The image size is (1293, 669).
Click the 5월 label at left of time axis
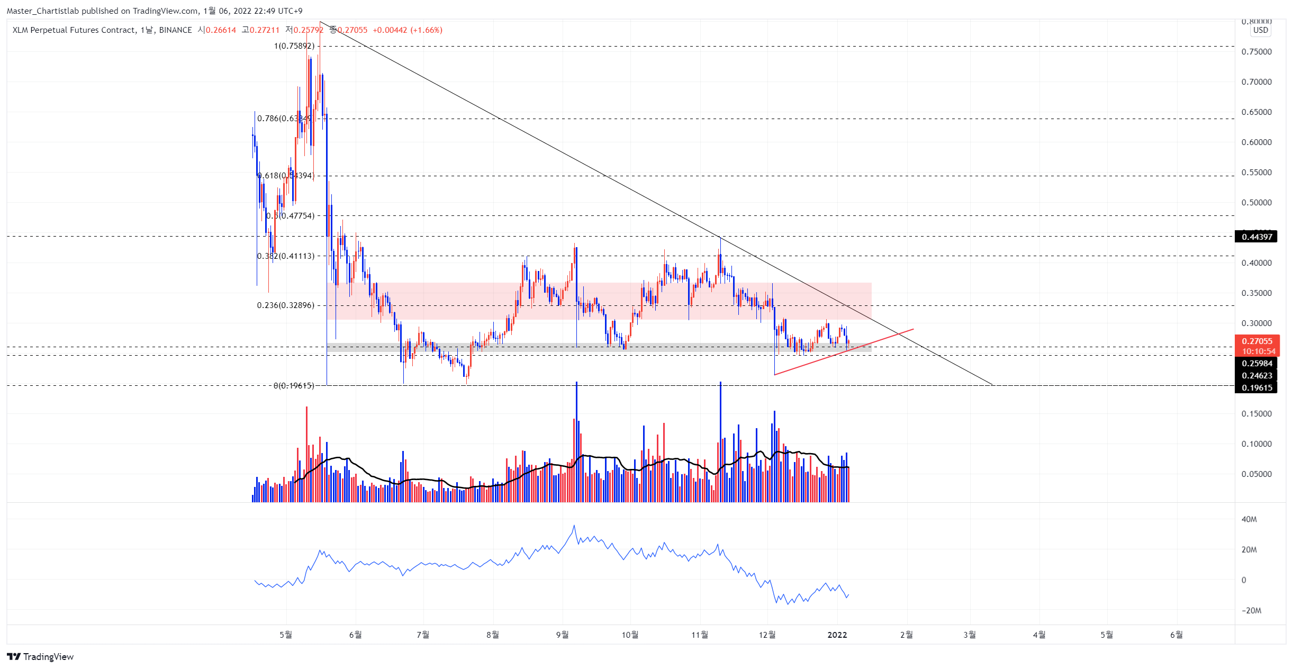(286, 635)
